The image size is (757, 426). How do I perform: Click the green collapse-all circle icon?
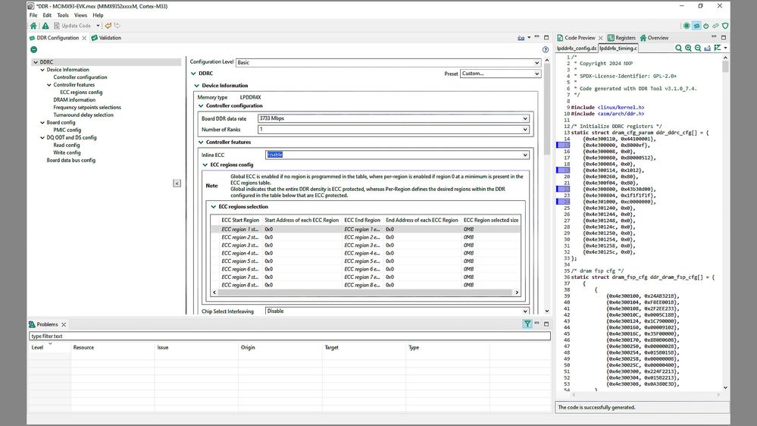pyautogui.click(x=34, y=49)
